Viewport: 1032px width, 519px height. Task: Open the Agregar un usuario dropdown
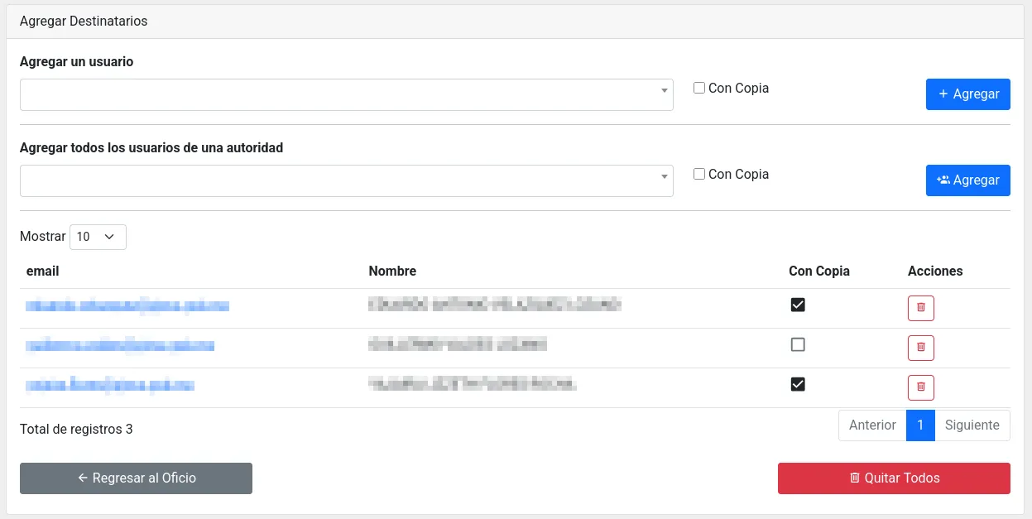pyautogui.click(x=346, y=95)
